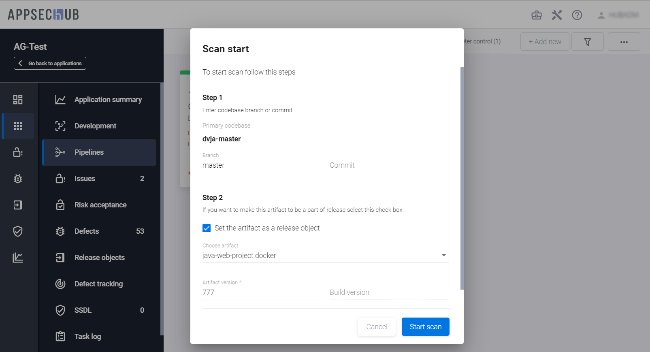Open the Issues menu item
Image resolution: width=650 pixels, height=352 pixels.
coord(85,179)
